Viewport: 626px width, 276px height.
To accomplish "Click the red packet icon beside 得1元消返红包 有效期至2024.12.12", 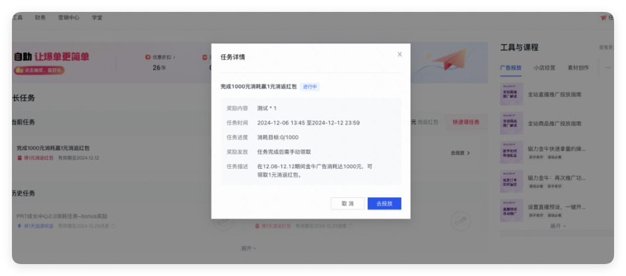I will point(20,158).
